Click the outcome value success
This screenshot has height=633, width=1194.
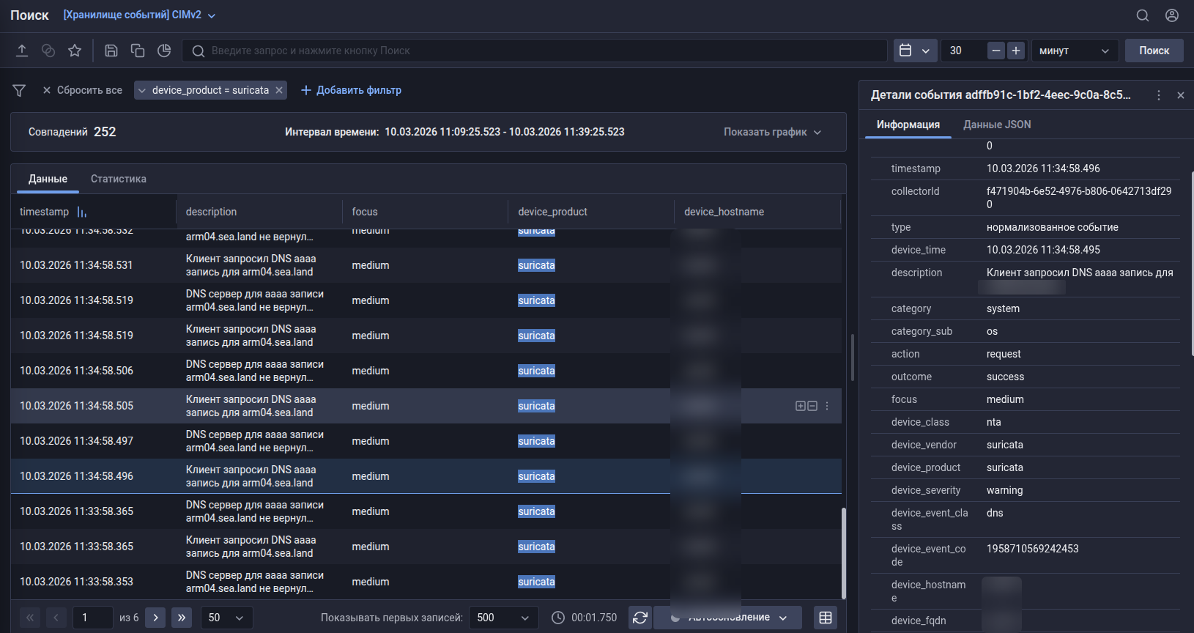[x=1006, y=377]
